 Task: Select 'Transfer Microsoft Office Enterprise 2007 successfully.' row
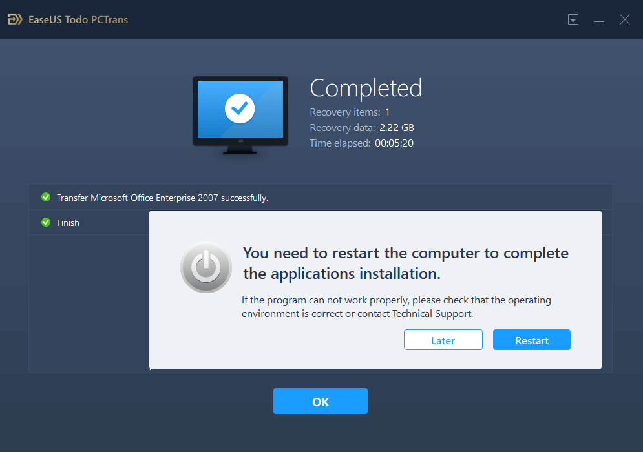pos(321,198)
